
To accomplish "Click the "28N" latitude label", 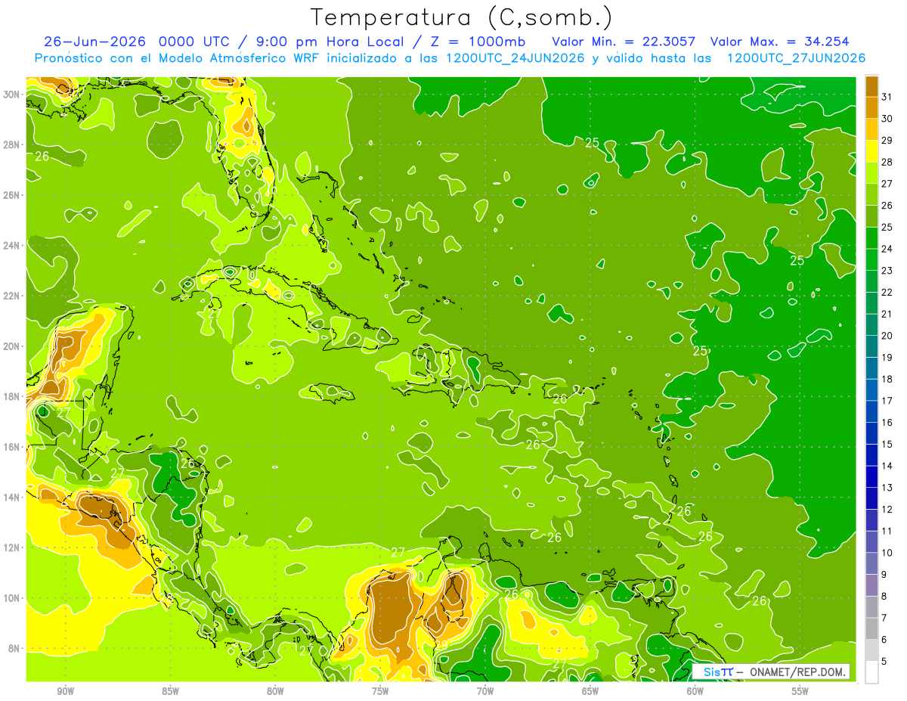I will (x=12, y=144).
